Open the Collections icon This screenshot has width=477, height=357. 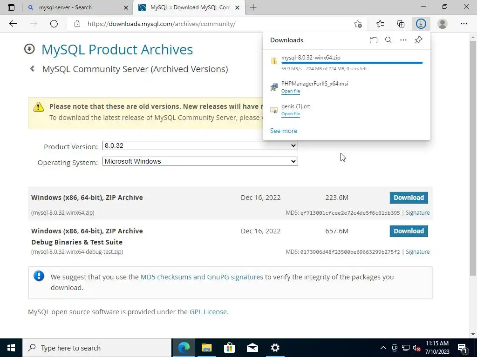point(401,24)
